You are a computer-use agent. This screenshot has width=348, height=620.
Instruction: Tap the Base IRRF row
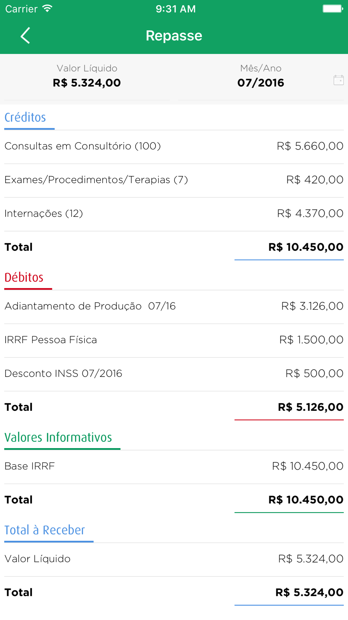click(174, 467)
